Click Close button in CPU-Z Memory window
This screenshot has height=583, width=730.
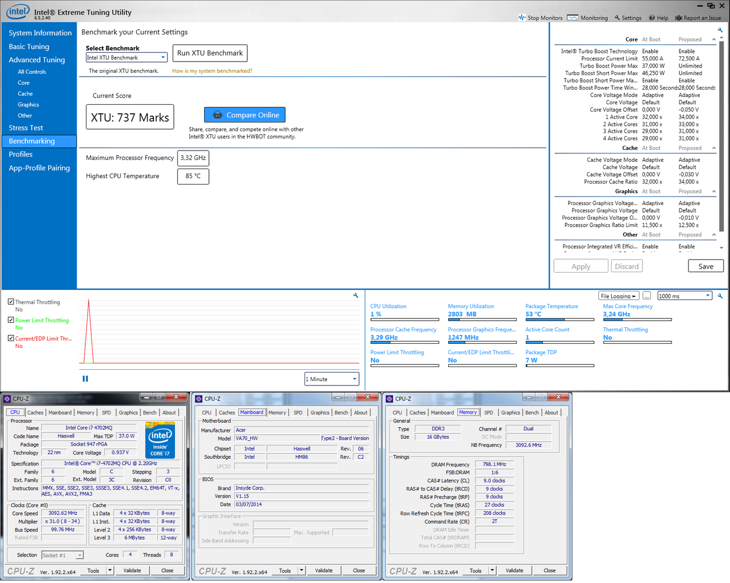[x=550, y=570]
